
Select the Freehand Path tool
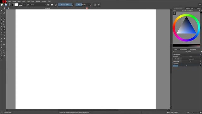tap(4, 27)
